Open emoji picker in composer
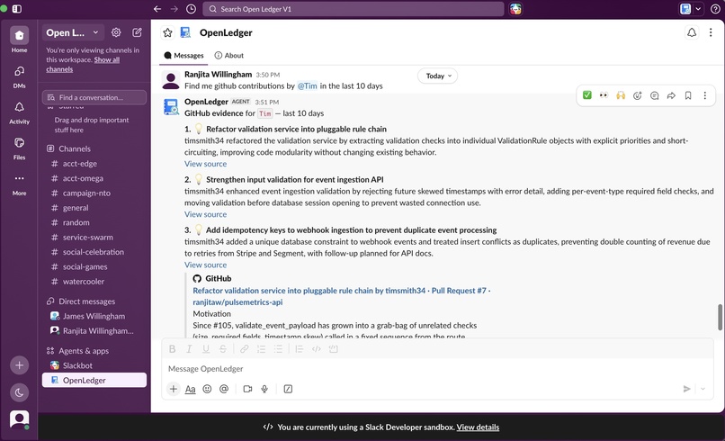The image size is (725, 441). [x=207, y=389]
